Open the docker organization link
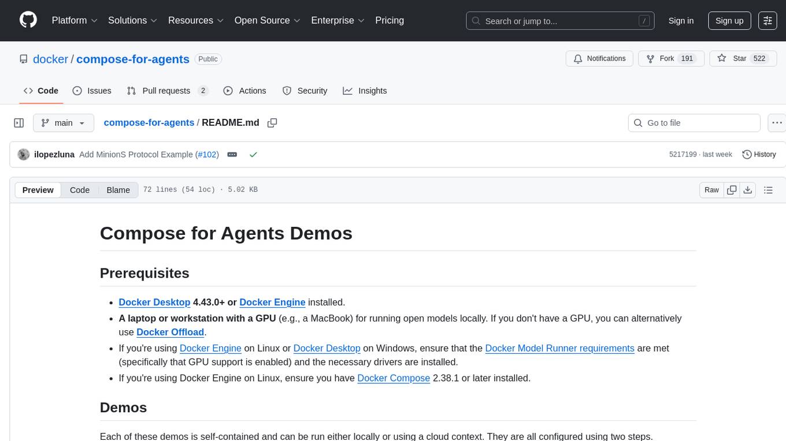 coord(50,59)
